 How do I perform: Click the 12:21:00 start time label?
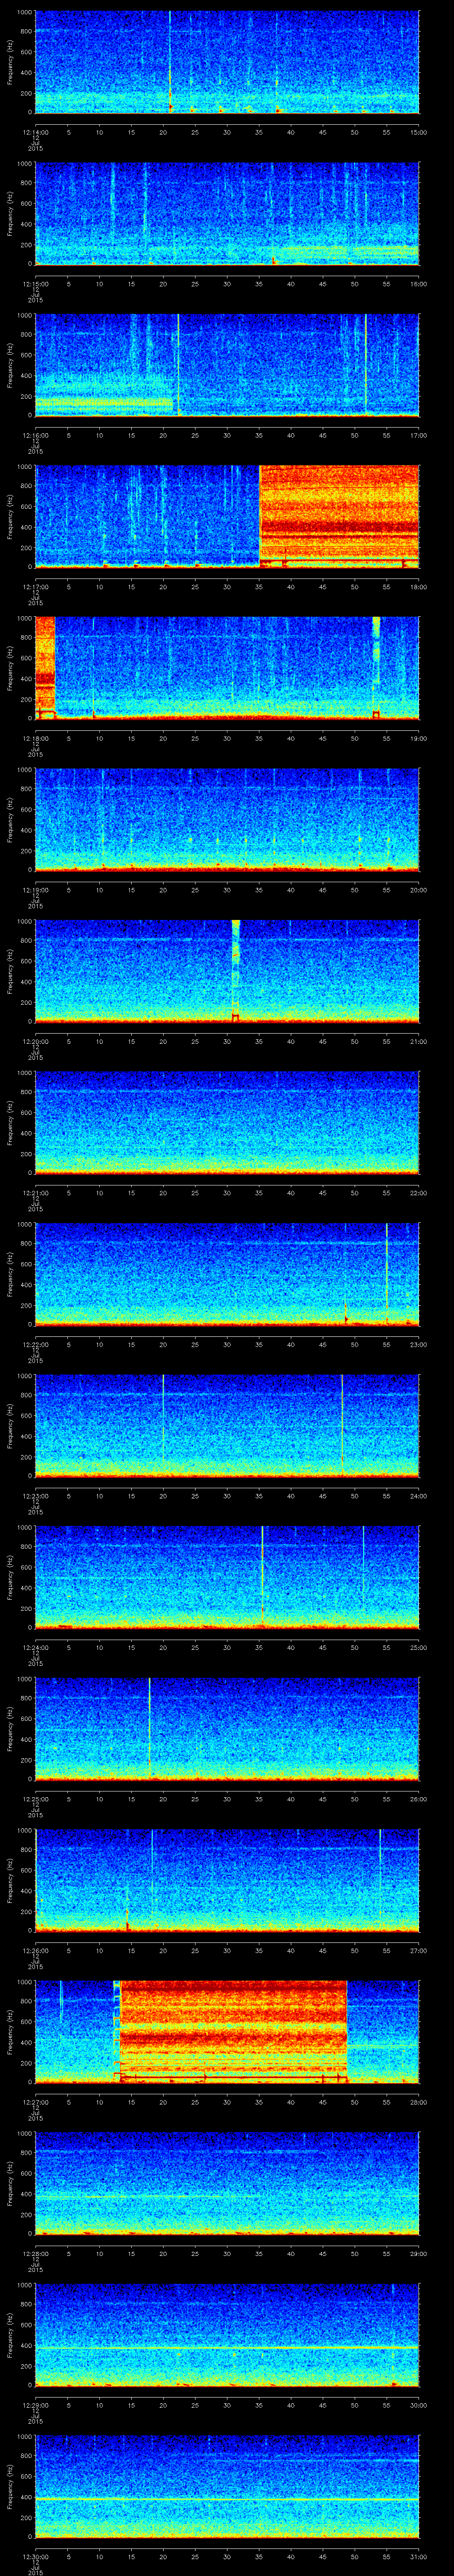35,1193
